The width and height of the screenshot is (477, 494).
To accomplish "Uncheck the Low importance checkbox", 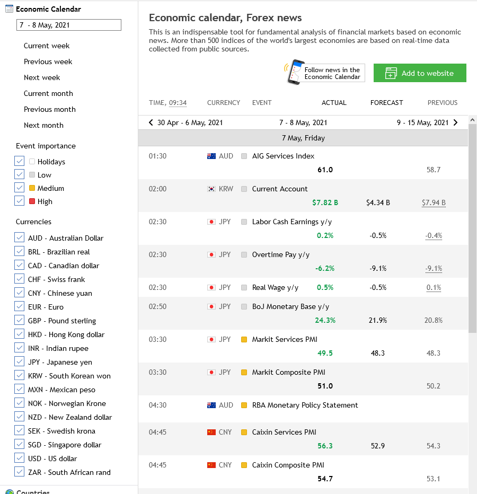I will tap(19, 174).
